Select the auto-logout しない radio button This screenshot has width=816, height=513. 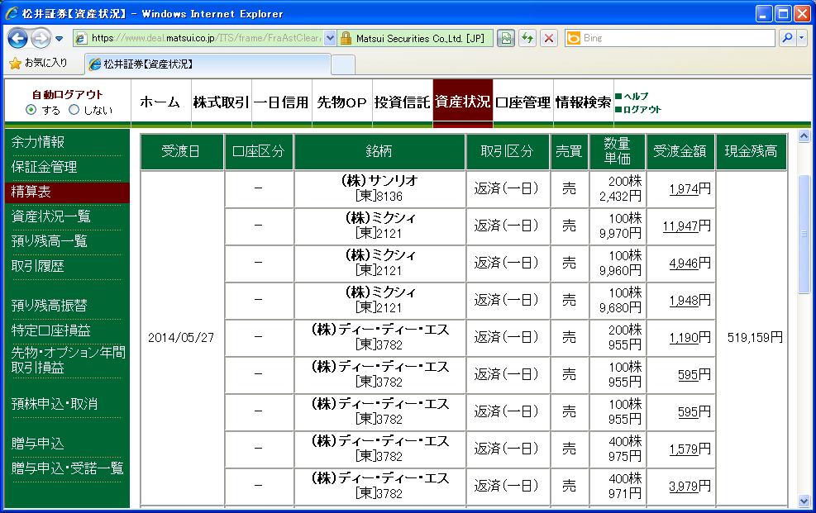point(74,110)
